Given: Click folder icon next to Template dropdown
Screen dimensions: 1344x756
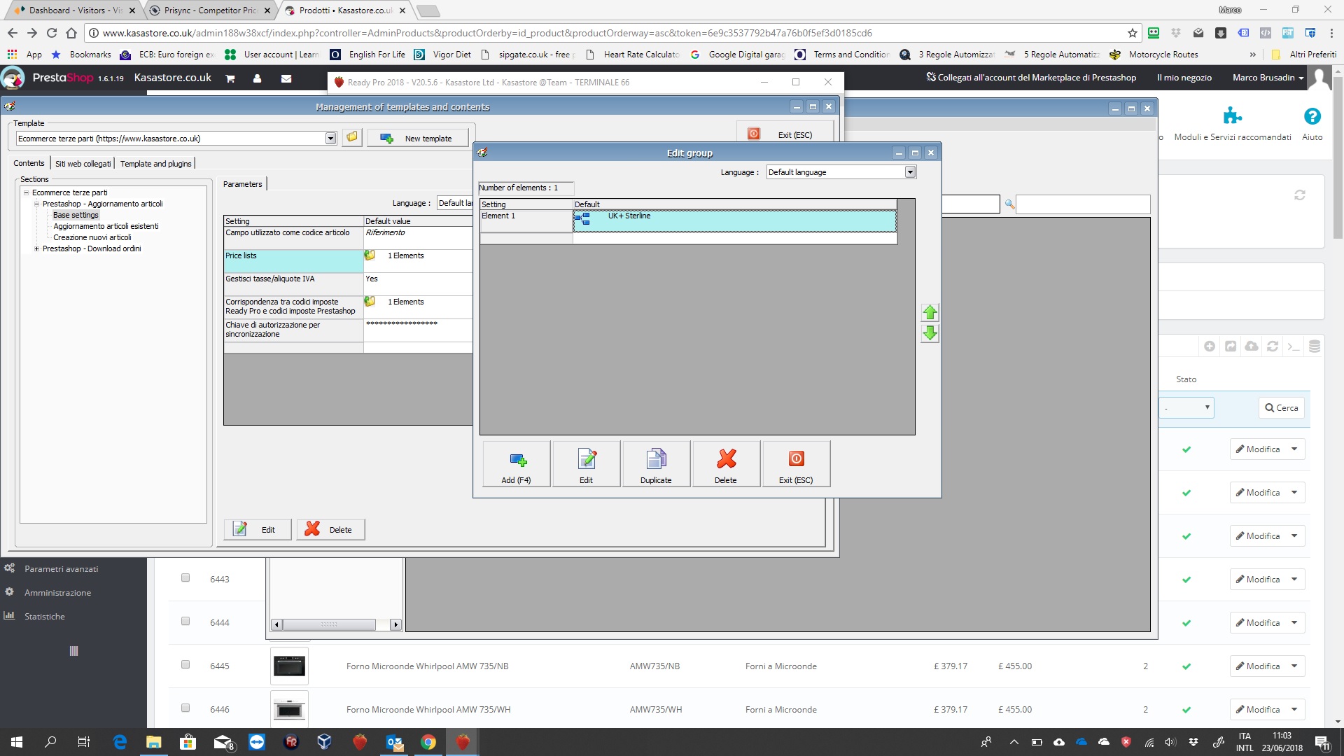Looking at the screenshot, I should click(352, 138).
